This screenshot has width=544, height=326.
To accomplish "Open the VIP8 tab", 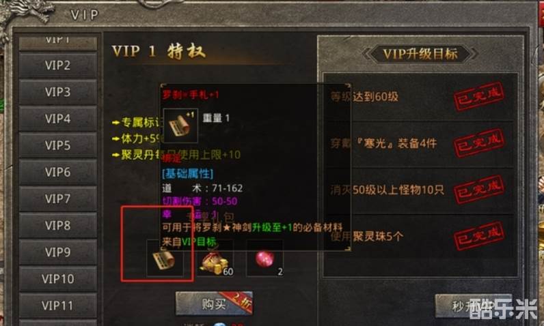I will 58,225.
